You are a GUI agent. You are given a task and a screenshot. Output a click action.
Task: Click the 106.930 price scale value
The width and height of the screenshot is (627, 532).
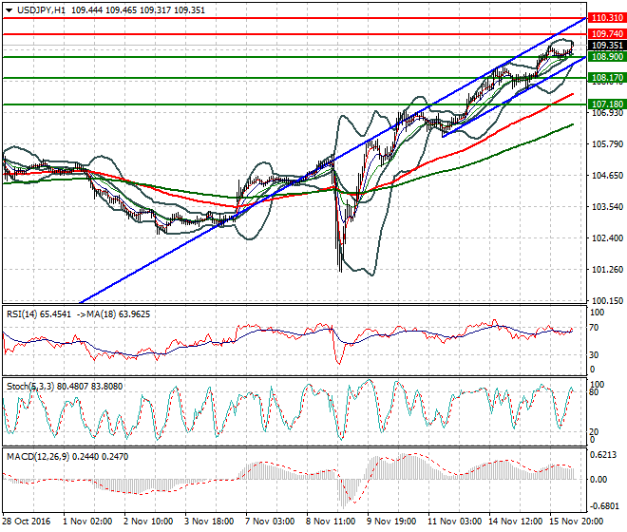(x=607, y=113)
